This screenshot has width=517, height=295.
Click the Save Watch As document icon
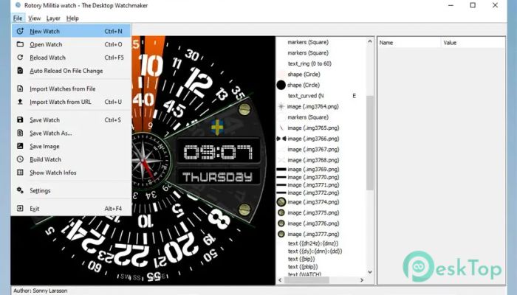(x=20, y=133)
